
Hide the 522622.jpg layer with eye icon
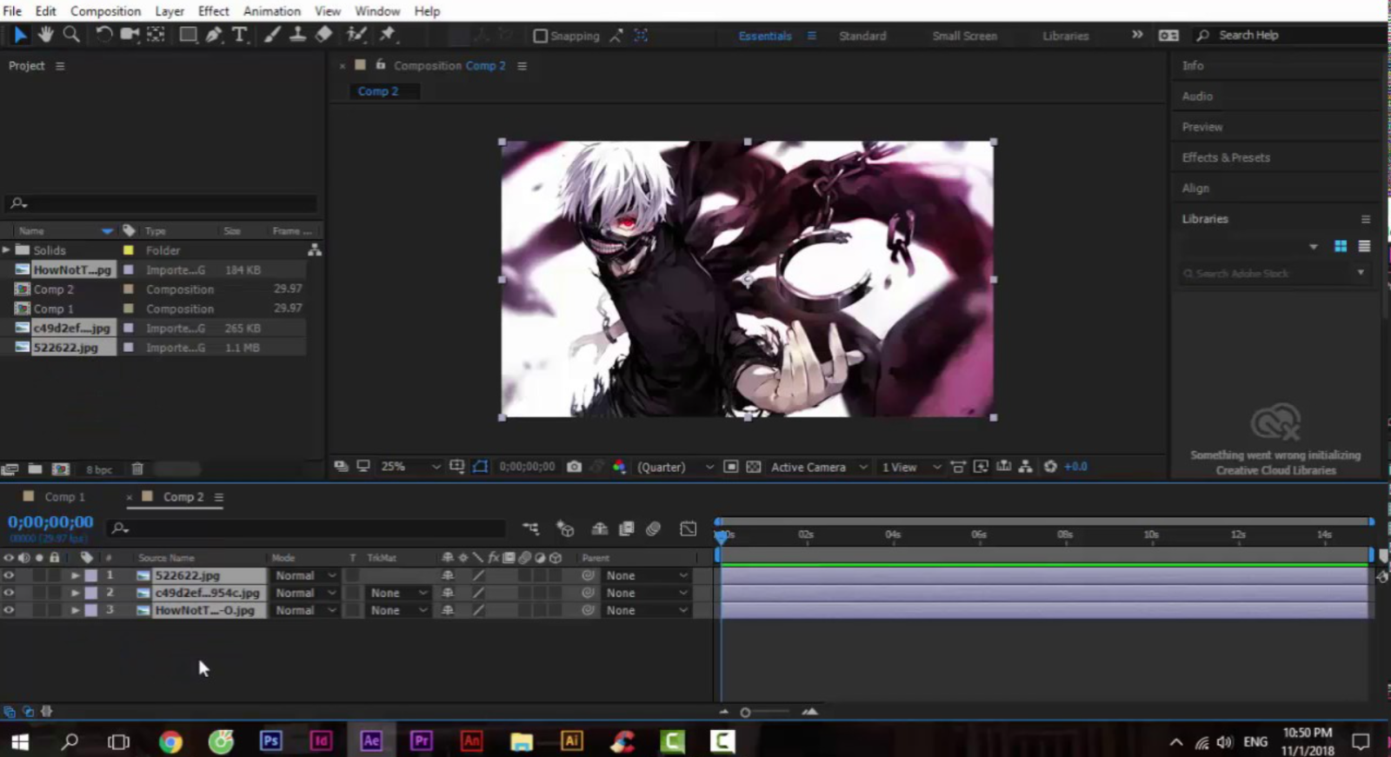point(9,575)
